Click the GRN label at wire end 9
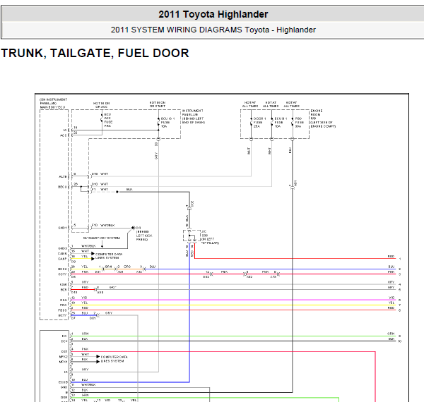The image size is (424, 402). click(x=391, y=334)
